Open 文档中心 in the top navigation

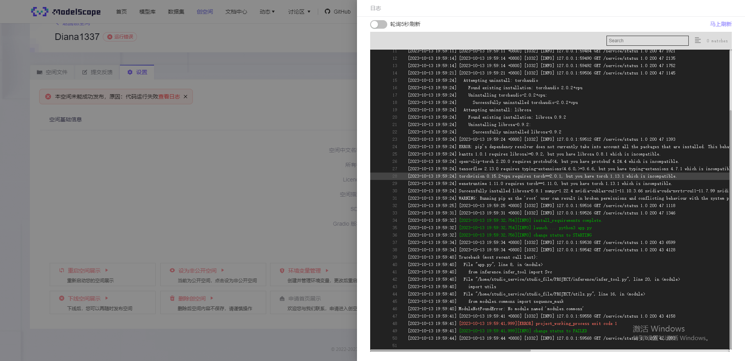click(236, 12)
